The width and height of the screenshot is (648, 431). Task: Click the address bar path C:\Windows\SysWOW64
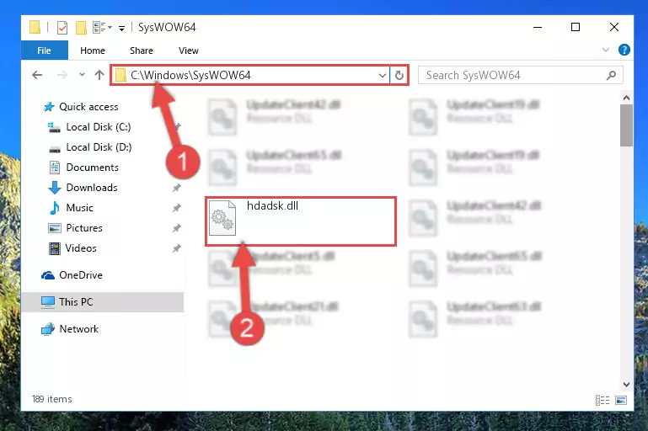pos(190,75)
